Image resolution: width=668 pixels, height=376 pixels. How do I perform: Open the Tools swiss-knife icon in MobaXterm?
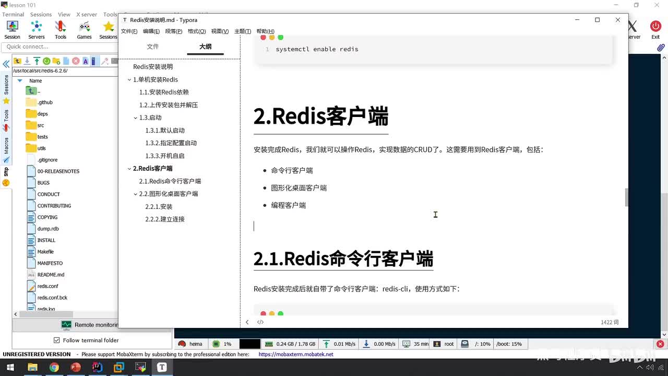(61, 30)
